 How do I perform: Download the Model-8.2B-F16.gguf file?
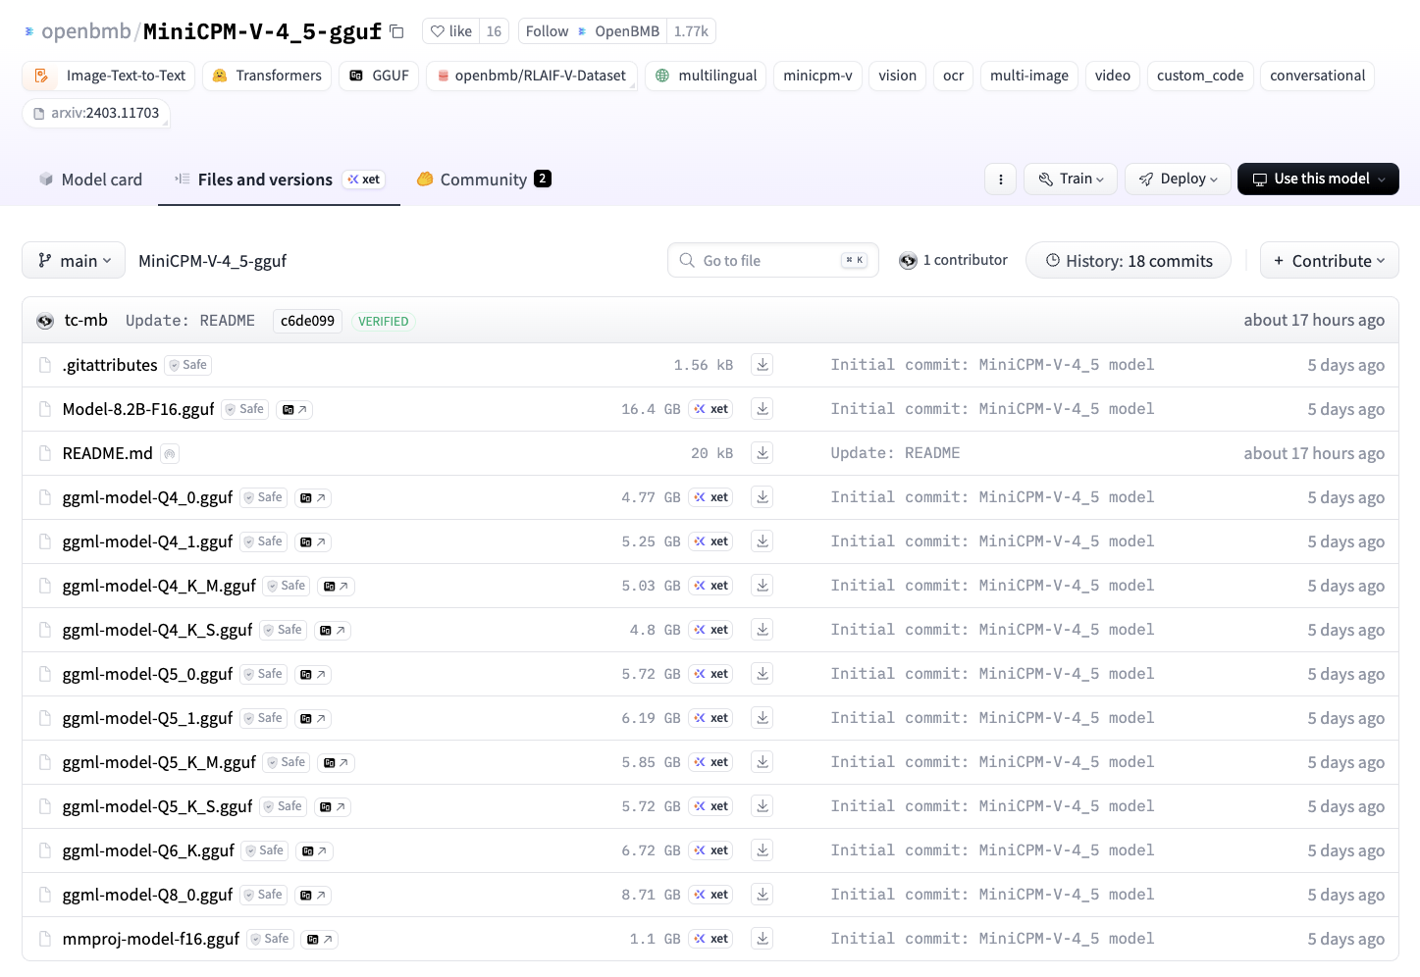click(x=763, y=409)
